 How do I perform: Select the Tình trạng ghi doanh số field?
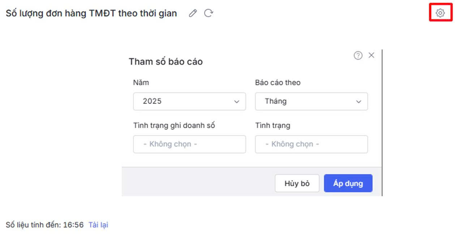189,144
